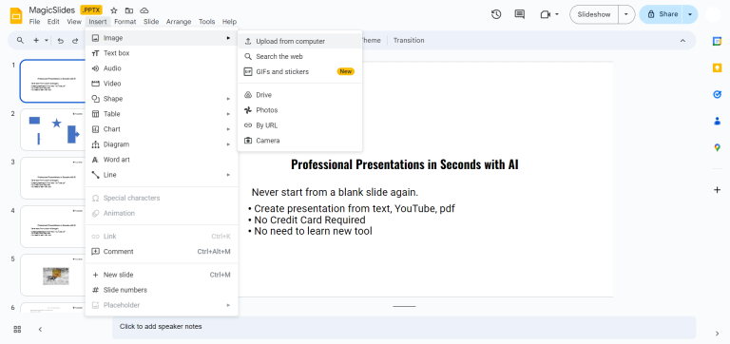Choose Search the web
The width and height of the screenshot is (730, 344).
tap(299, 57)
